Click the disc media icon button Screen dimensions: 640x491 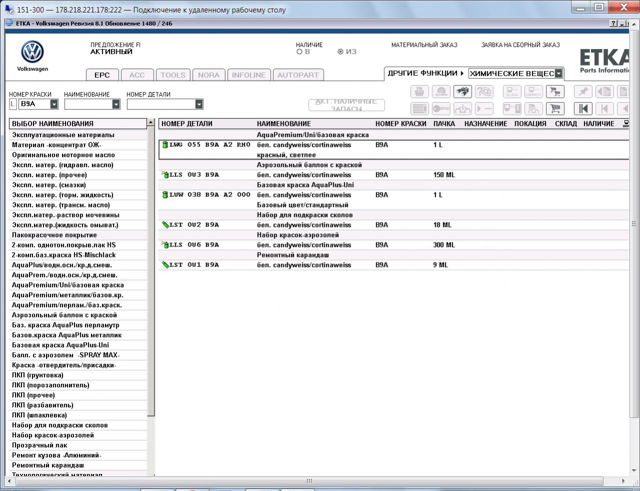441,92
